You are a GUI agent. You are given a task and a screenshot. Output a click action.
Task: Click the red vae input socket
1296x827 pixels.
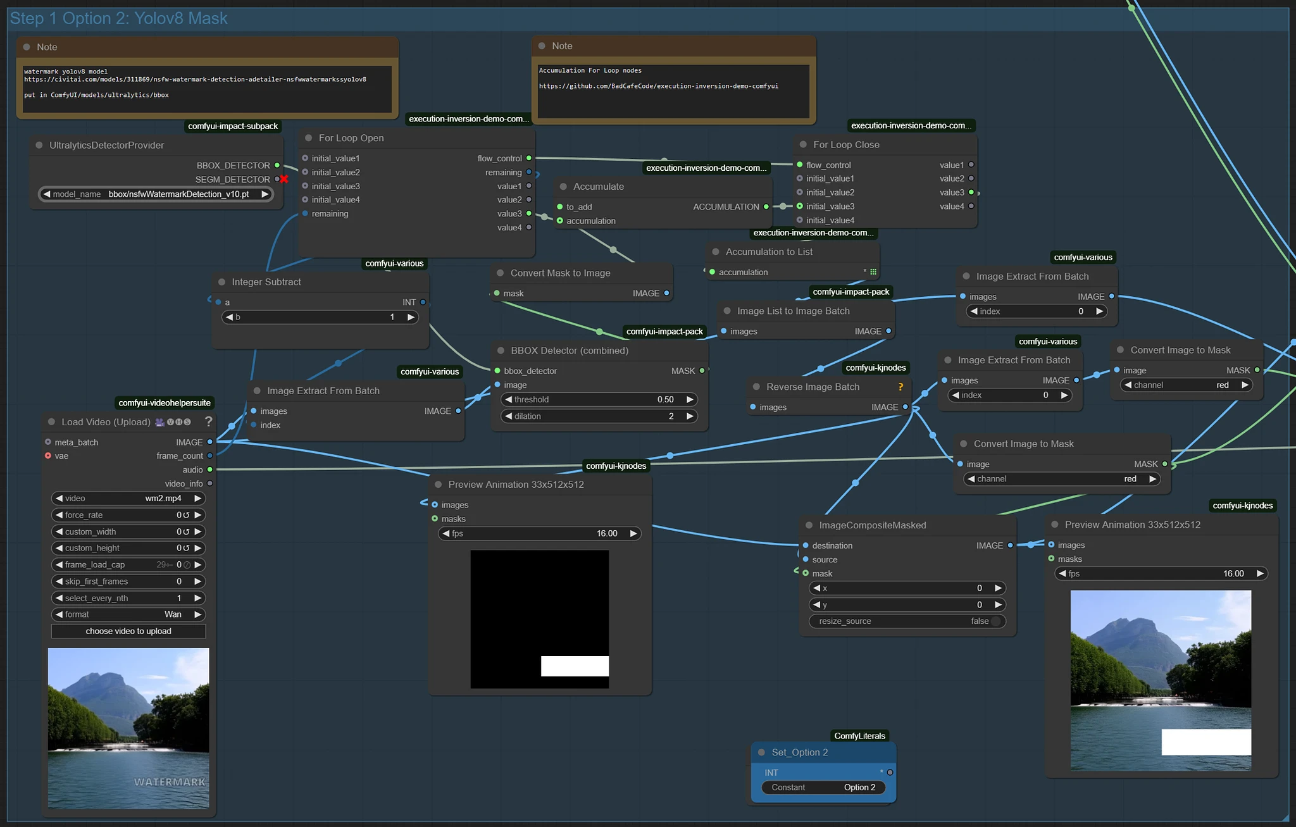tap(48, 456)
